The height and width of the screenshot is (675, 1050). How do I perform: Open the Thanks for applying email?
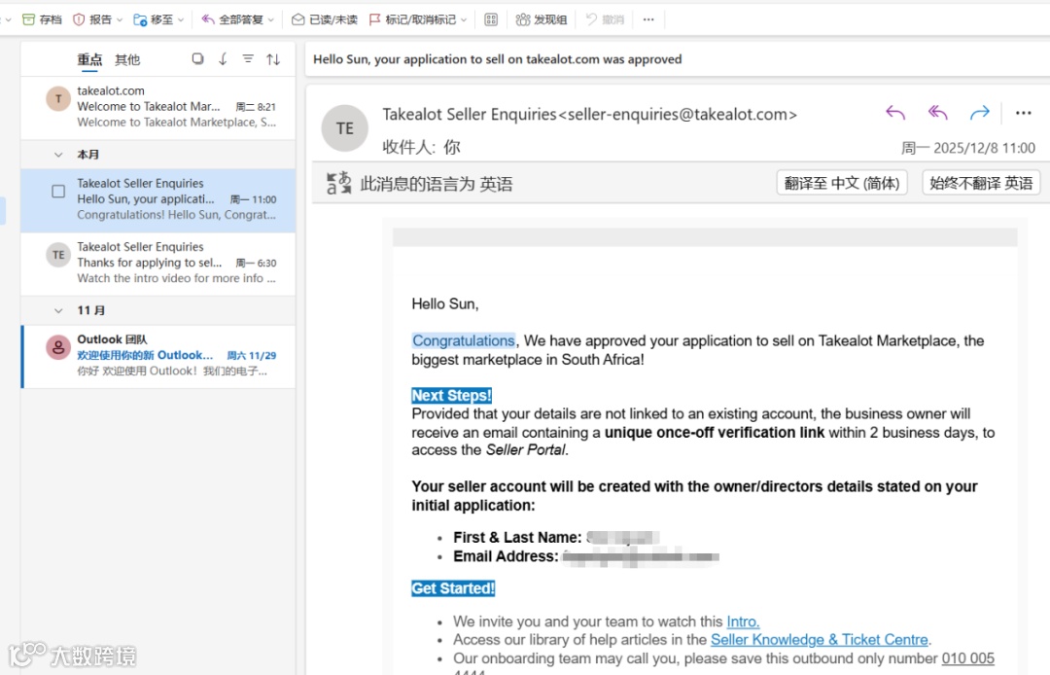(x=158, y=264)
